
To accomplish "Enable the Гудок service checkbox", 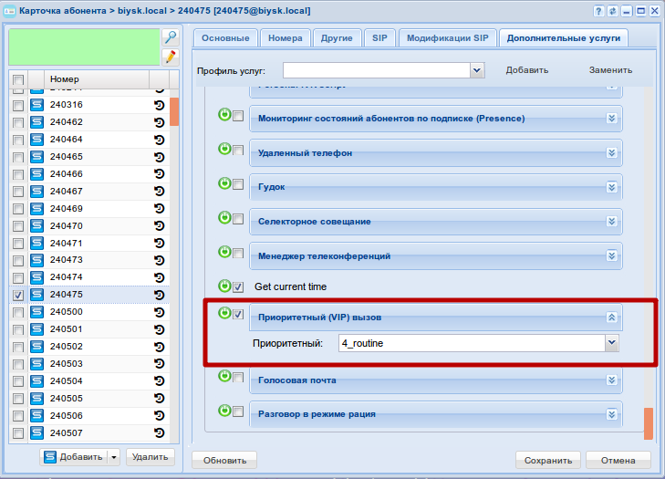I will (238, 184).
